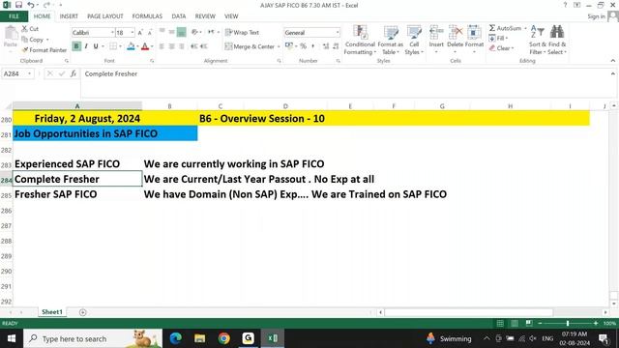619x348 pixels.
Task: Add a new sheet with plus button
Action: (82, 312)
